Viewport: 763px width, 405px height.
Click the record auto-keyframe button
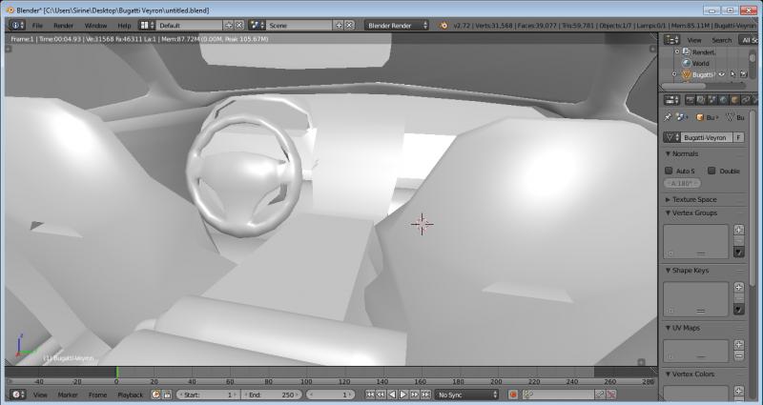tap(512, 395)
